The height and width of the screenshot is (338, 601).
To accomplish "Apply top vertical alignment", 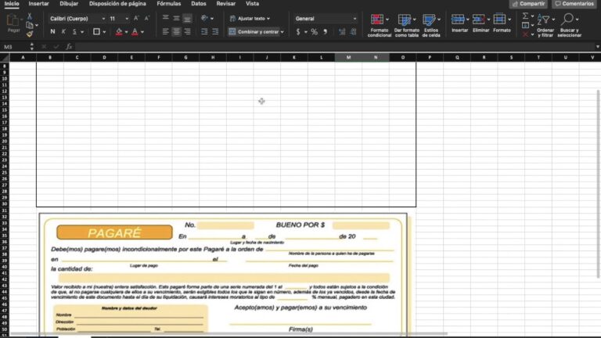I will click(166, 18).
